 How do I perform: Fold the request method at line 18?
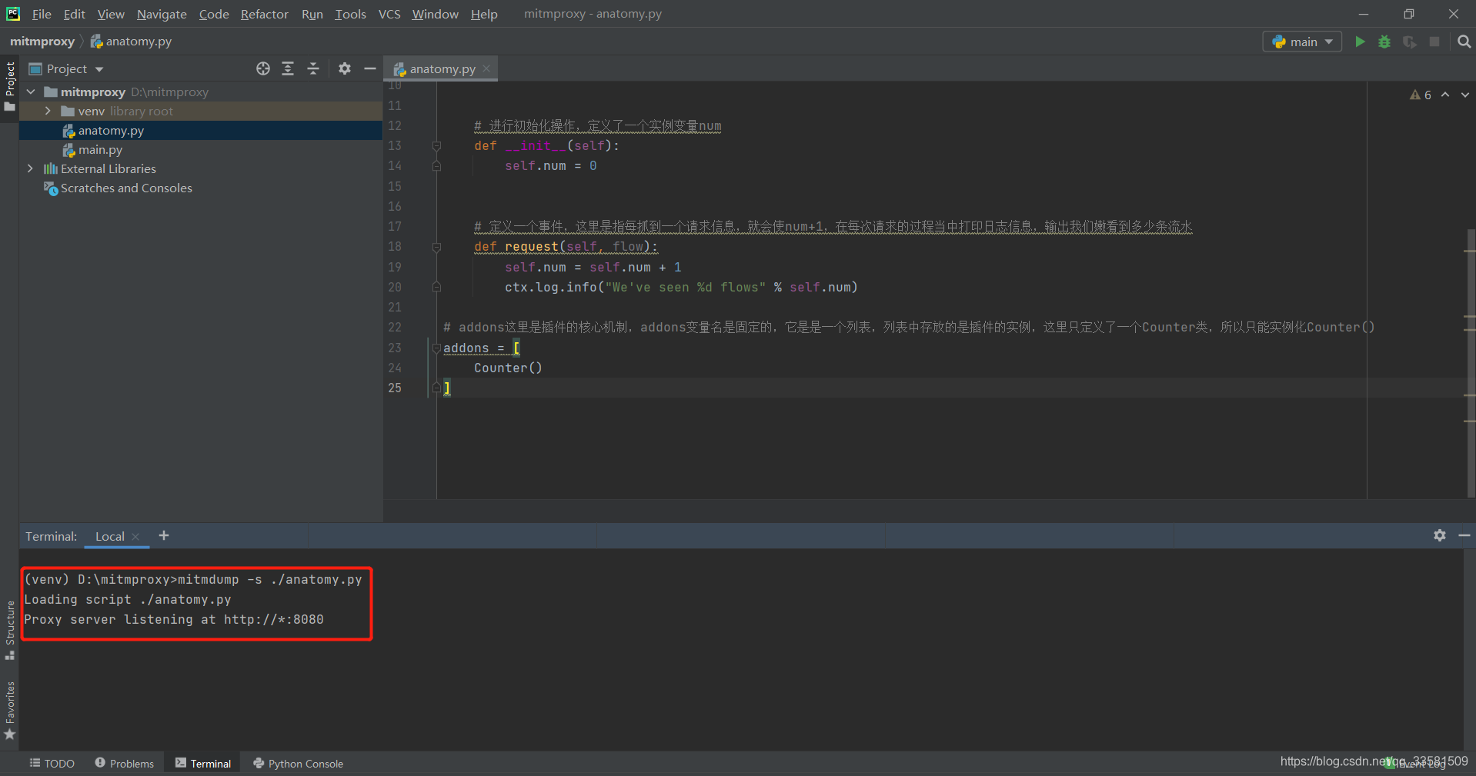[436, 247]
